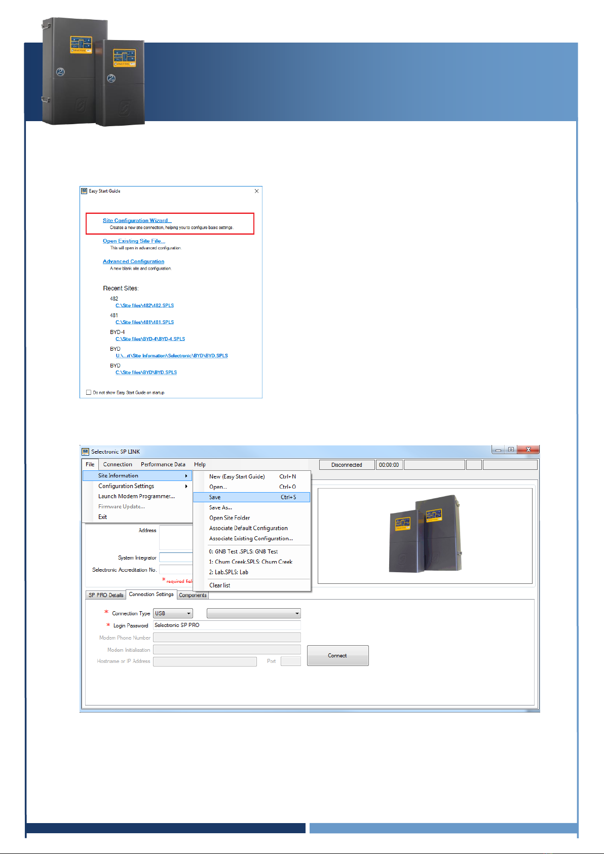Click the SP PRO inverter image in SP LINK
Image resolution: width=604 pixels, height=854 pixels.
(x=425, y=535)
